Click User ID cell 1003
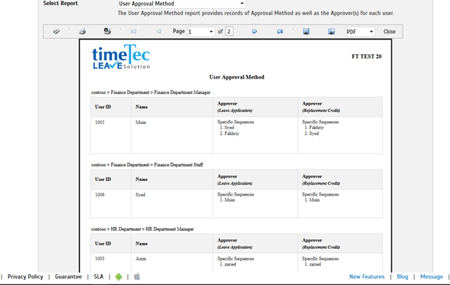Screen dimensions: 450x285 coord(100,258)
